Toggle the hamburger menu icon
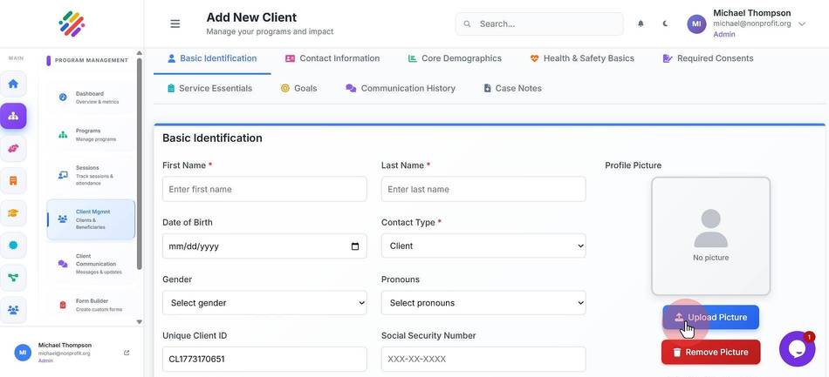Viewport: 829px width, 377px height. [175, 24]
